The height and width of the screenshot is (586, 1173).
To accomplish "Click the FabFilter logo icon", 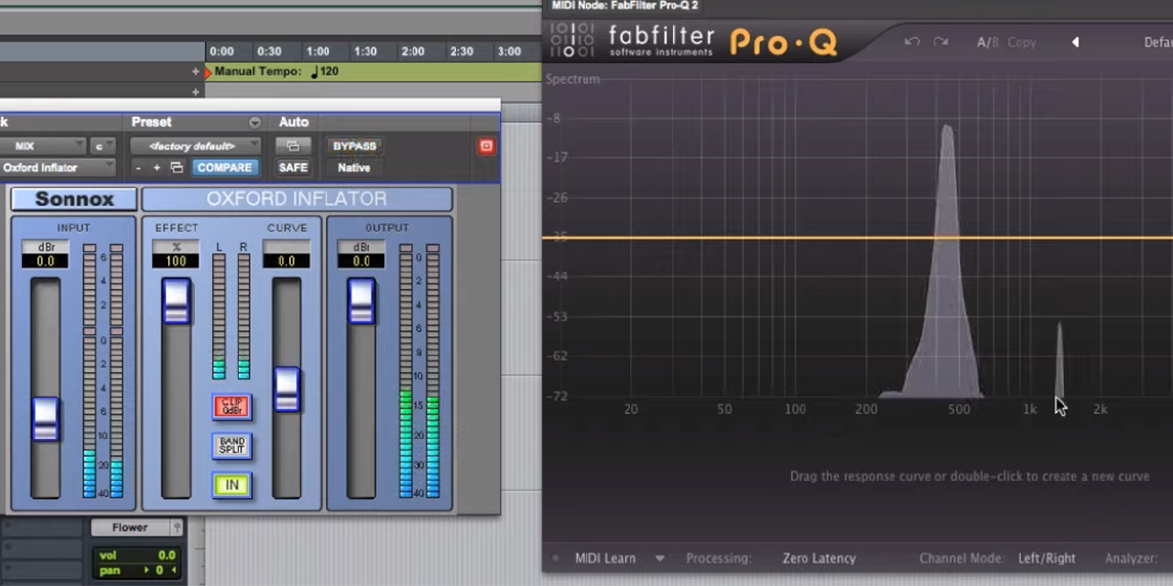I will click(x=572, y=39).
